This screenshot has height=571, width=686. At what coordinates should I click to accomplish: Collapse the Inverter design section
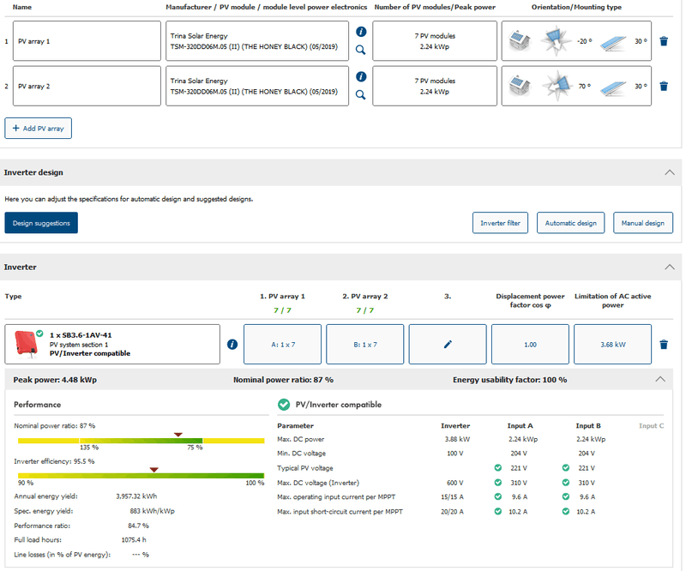pyautogui.click(x=670, y=172)
